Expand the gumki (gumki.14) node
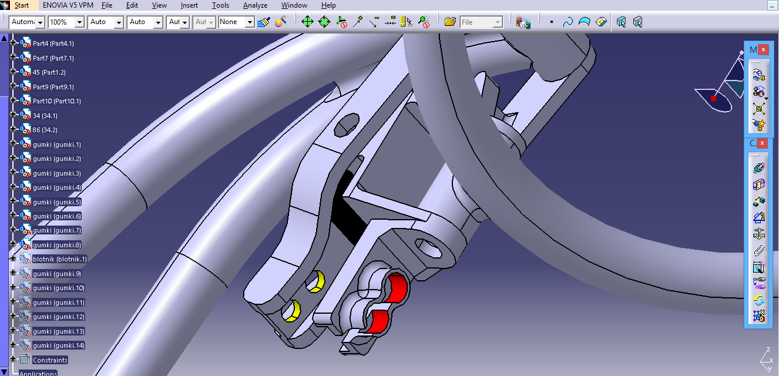The width and height of the screenshot is (779, 376). 13,345
